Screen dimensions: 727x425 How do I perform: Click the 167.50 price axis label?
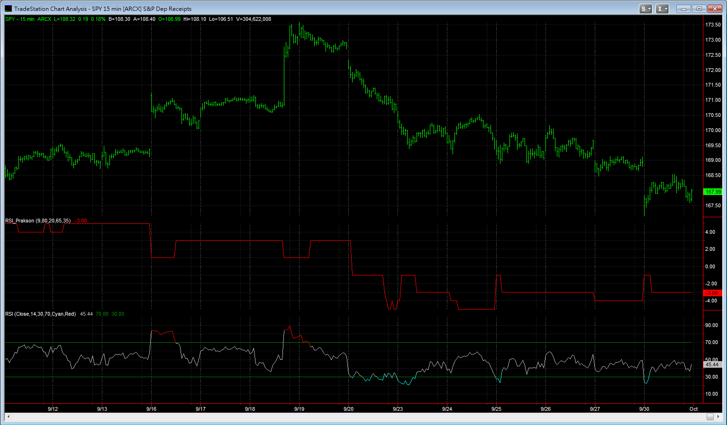pos(713,206)
